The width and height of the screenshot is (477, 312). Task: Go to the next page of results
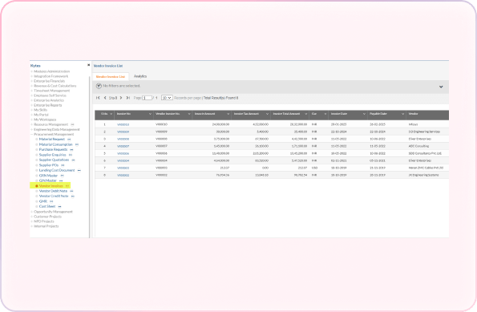[121, 98]
